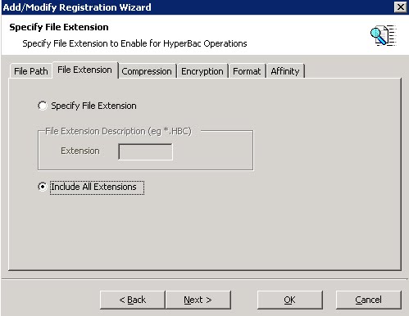Close the Add/Modify Registration Wizard window
The height and width of the screenshot is (316, 409).
tap(401, 7)
